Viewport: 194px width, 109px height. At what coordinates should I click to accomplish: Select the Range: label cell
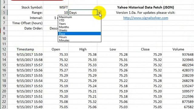point(25,13)
